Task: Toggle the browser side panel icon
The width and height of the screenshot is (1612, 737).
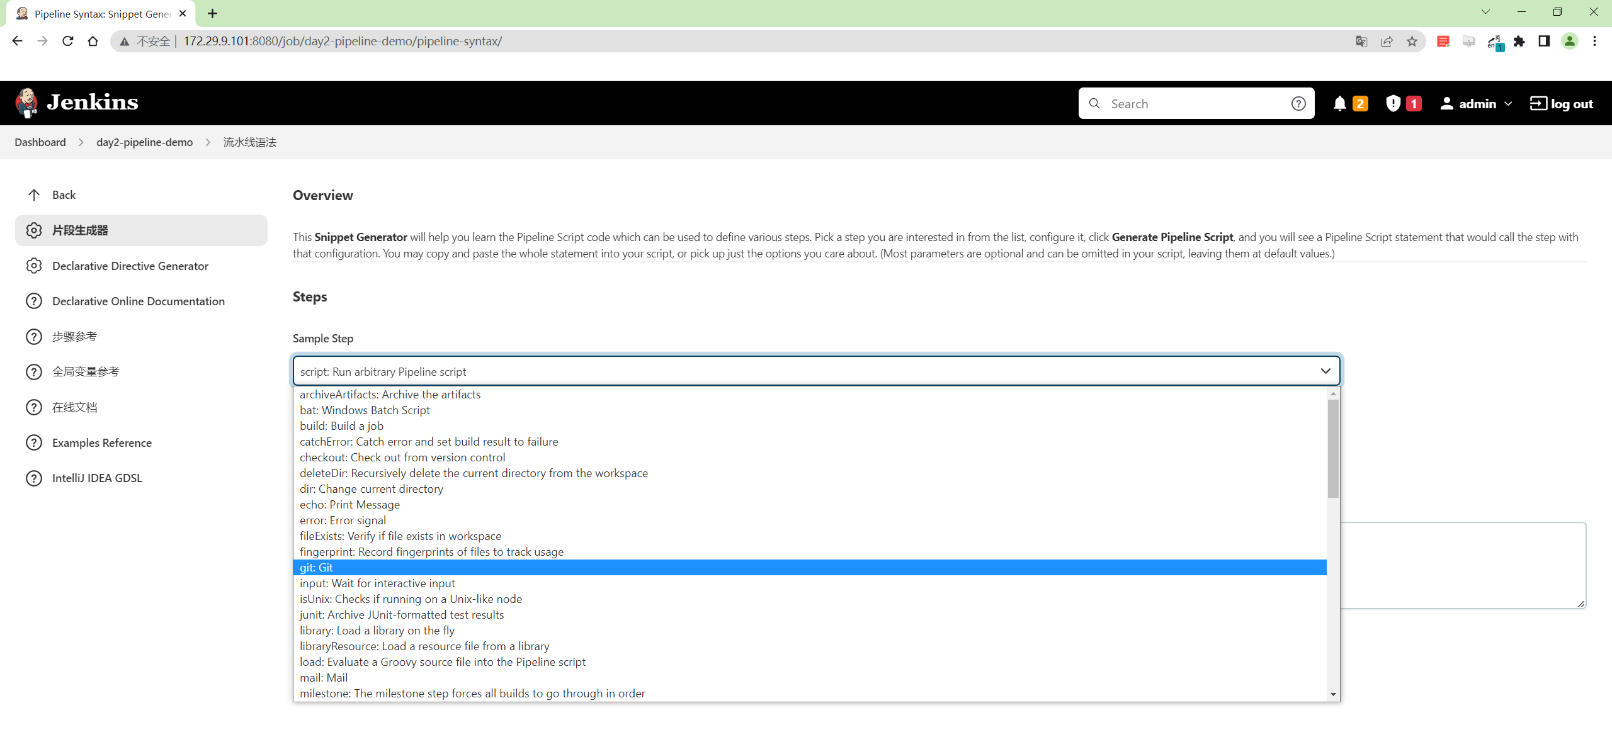Action: click(x=1544, y=41)
